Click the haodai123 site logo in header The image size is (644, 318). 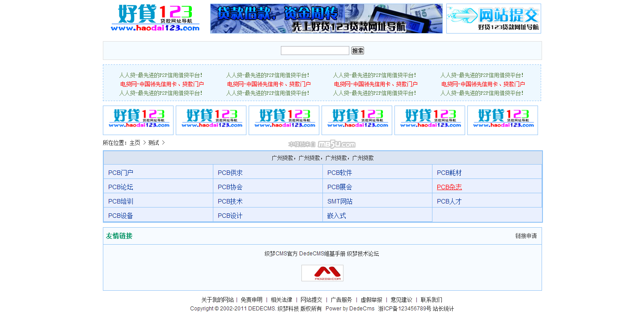coord(155,18)
